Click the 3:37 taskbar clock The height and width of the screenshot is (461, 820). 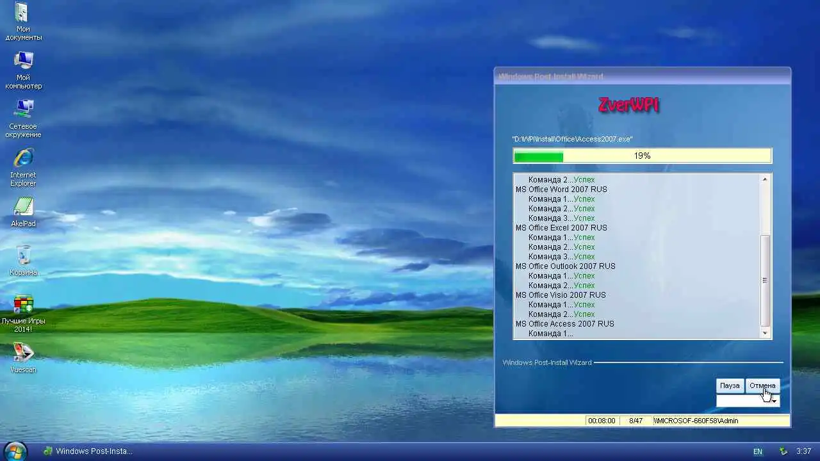tap(804, 451)
